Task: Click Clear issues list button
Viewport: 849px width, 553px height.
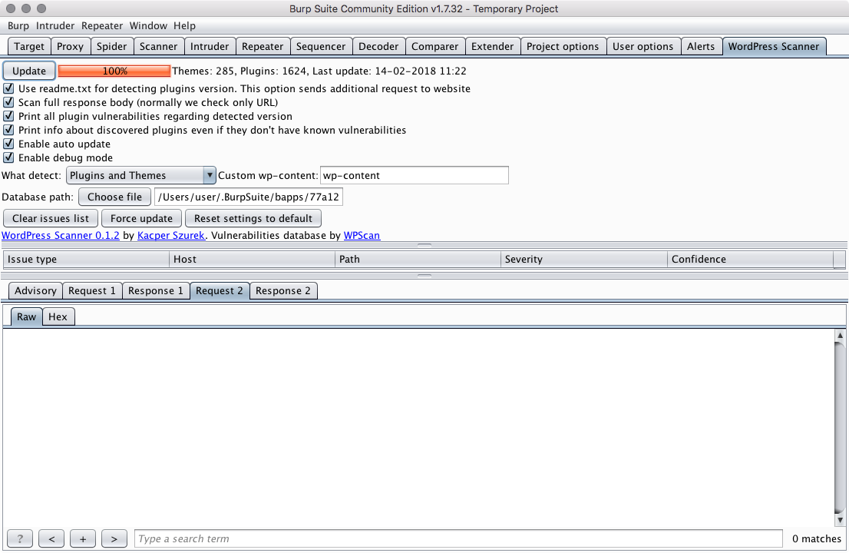Action: click(51, 218)
